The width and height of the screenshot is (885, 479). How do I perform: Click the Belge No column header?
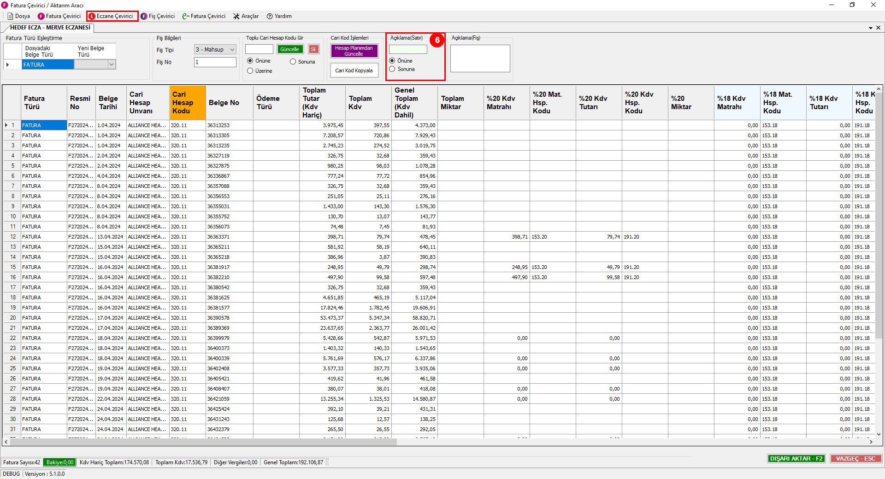[x=230, y=103]
